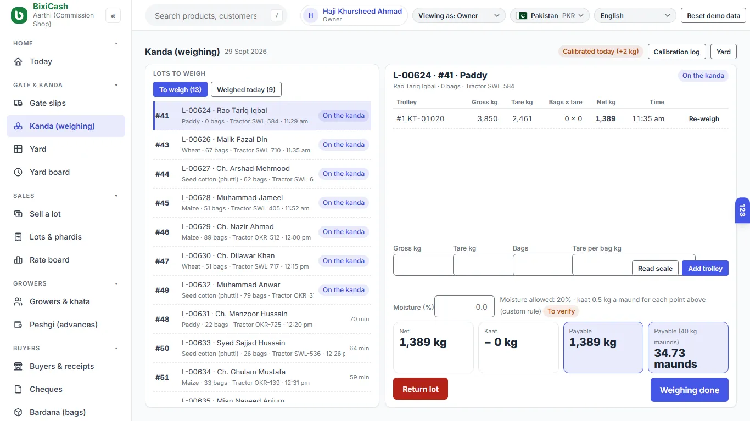Switch to Weighed today (9) toggle
750x421 pixels.
246,89
